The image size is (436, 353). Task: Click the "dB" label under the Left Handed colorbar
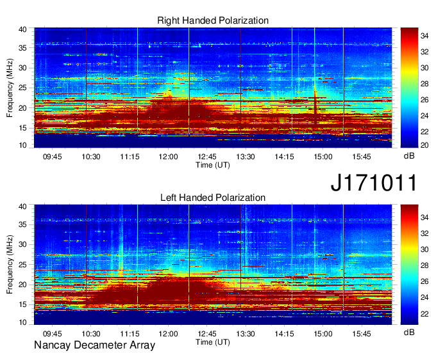click(409, 332)
